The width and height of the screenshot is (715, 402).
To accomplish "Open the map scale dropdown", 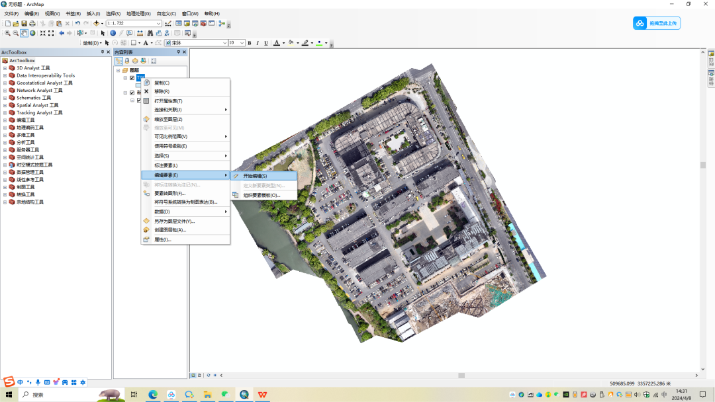I will [x=159, y=23].
